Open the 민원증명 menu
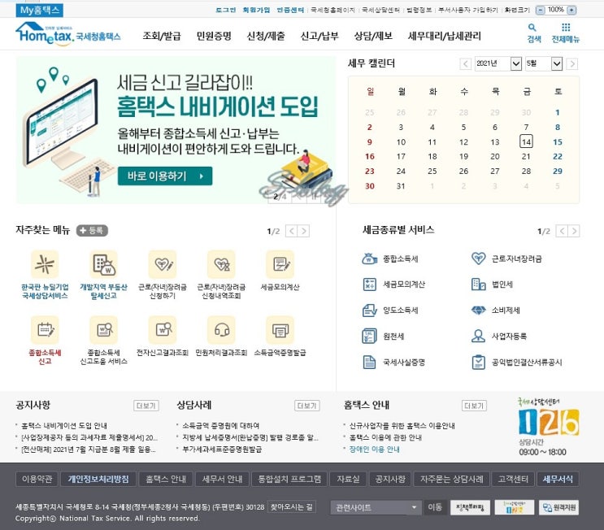 pyautogui.click(x=214, y=36)
